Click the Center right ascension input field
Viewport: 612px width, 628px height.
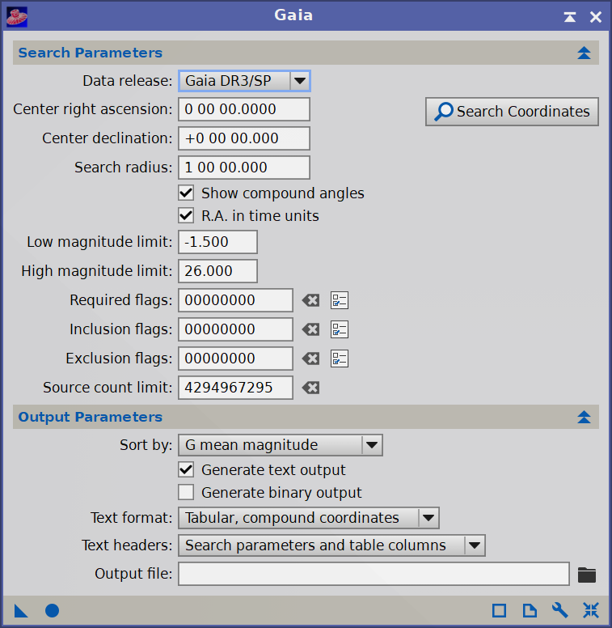244,109
